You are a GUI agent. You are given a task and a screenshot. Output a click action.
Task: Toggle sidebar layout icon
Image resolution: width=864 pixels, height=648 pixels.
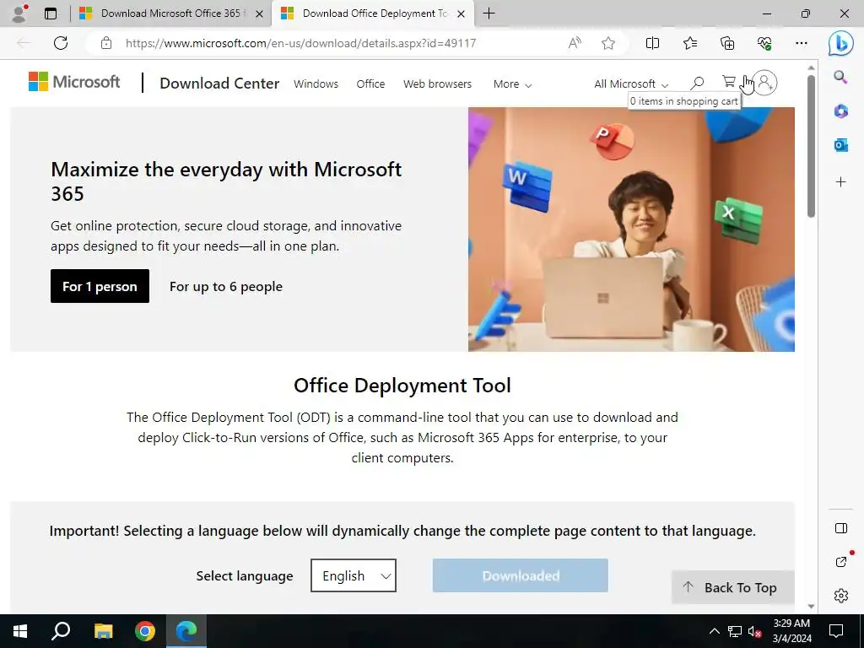(x=841, y=528)
